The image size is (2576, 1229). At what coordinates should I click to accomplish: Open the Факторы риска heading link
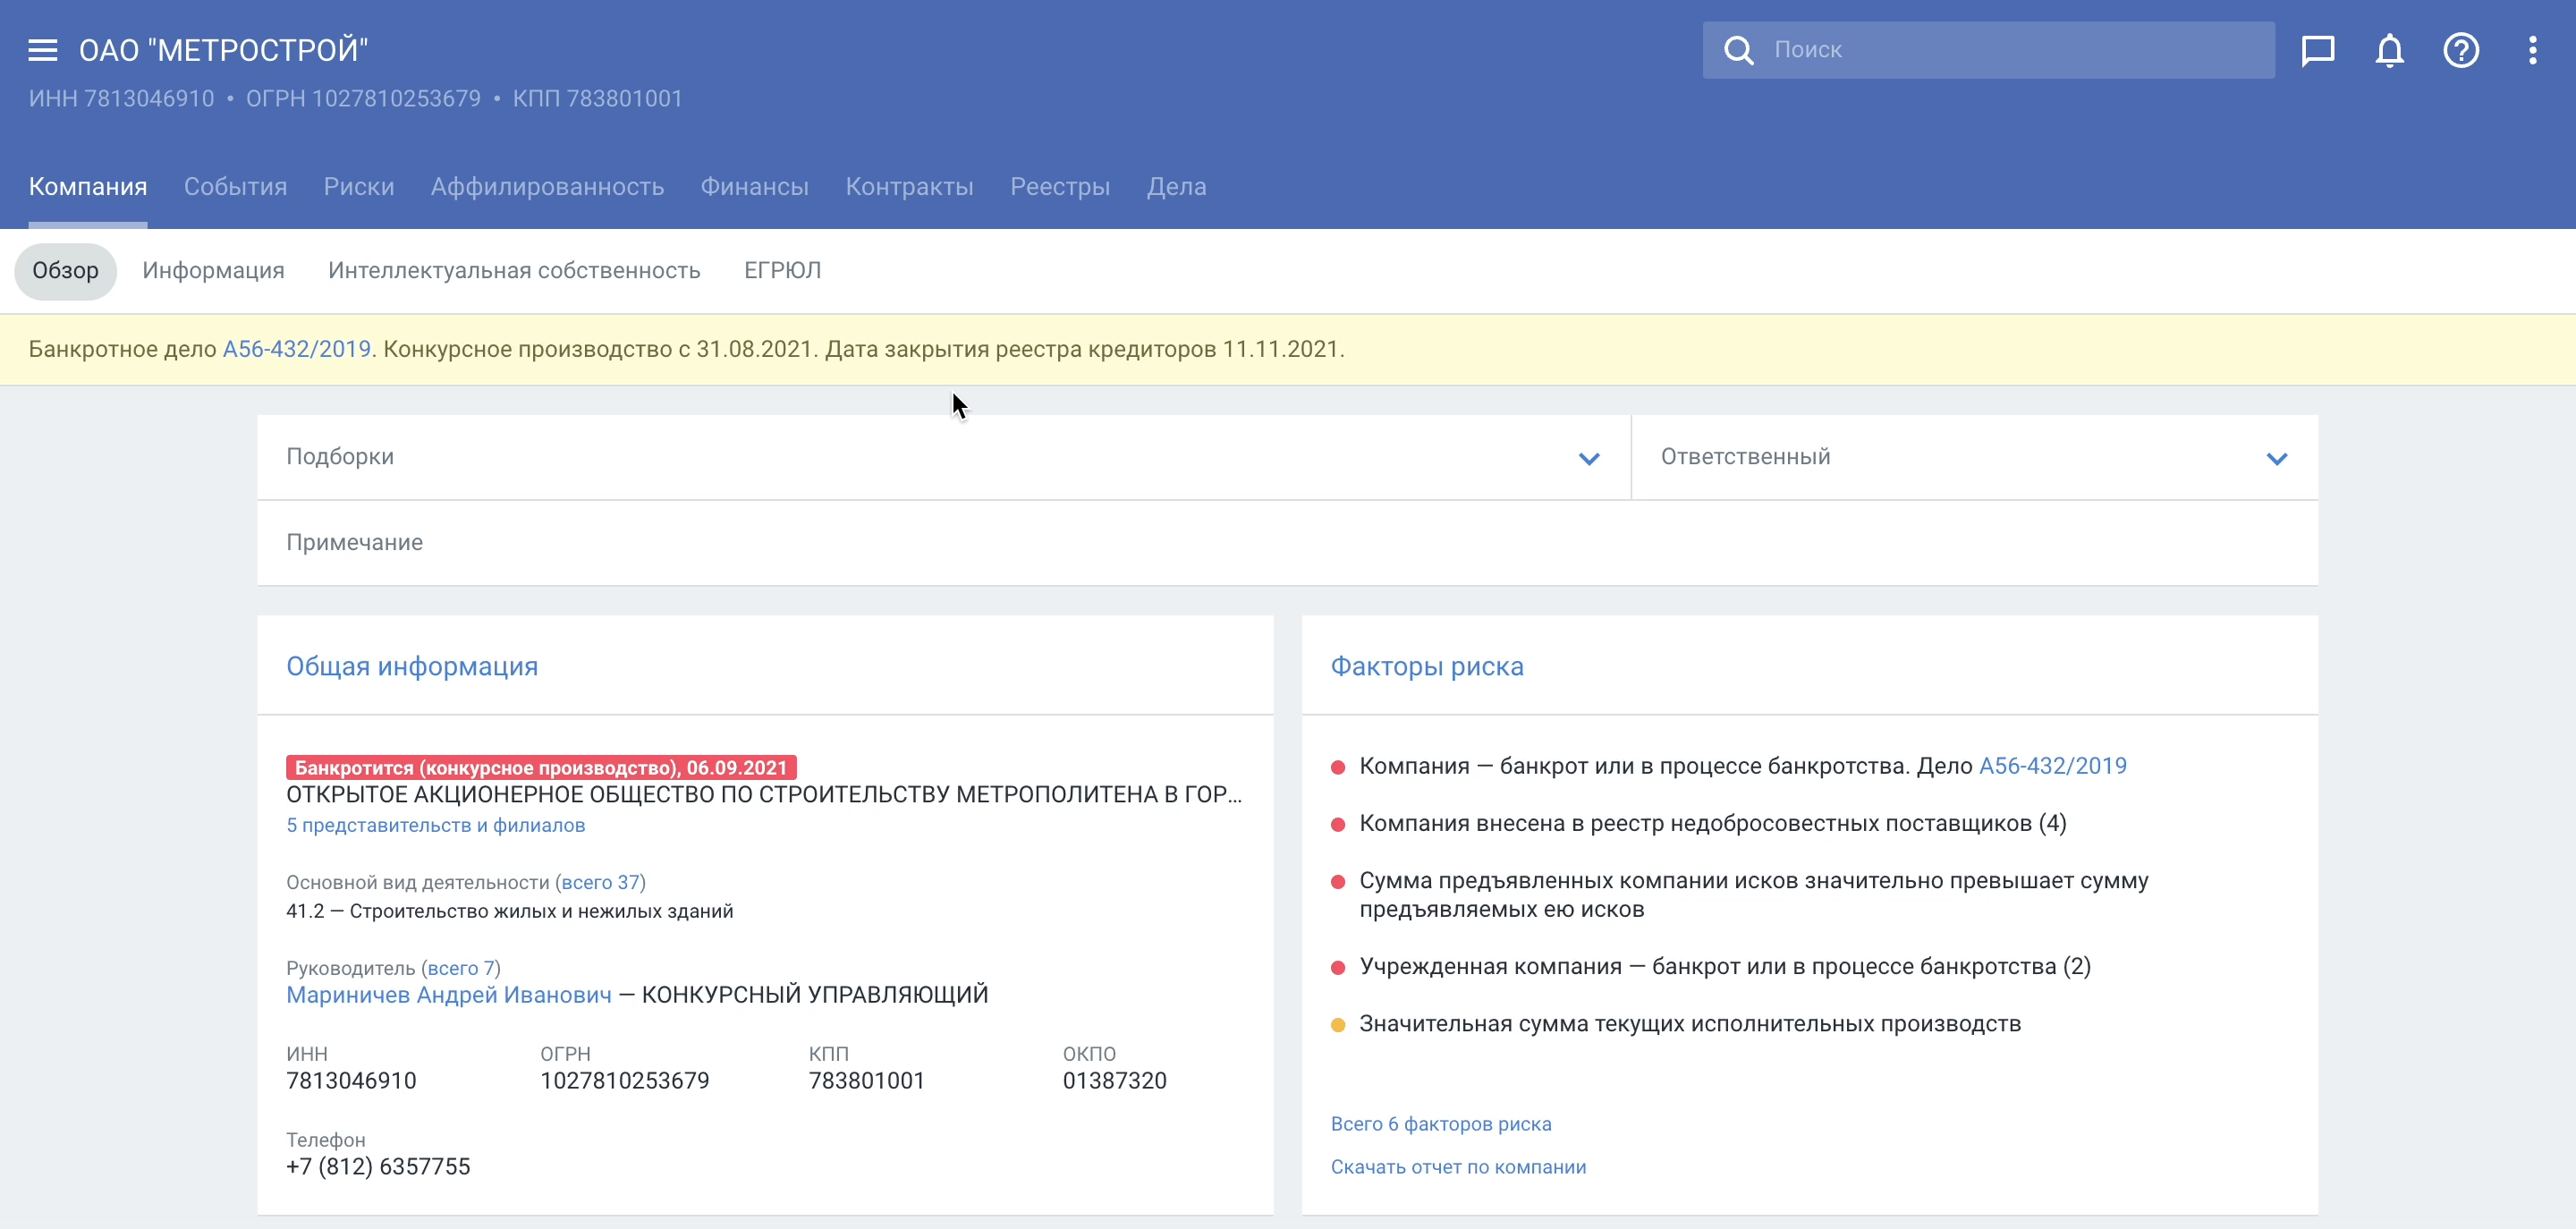click(x=1427, y=667)
